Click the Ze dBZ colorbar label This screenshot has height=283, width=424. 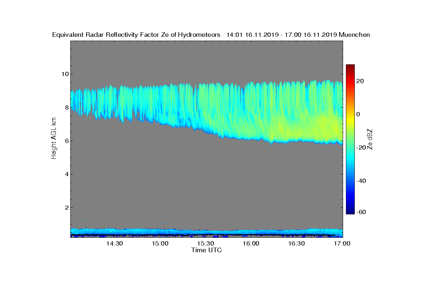[x=370, y=139]
